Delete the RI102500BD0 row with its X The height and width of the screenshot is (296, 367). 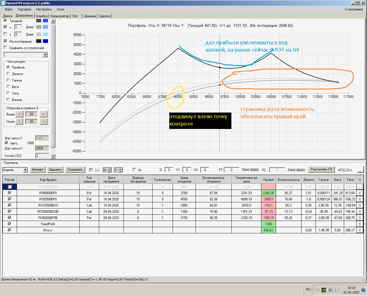[x=360, y=205]
